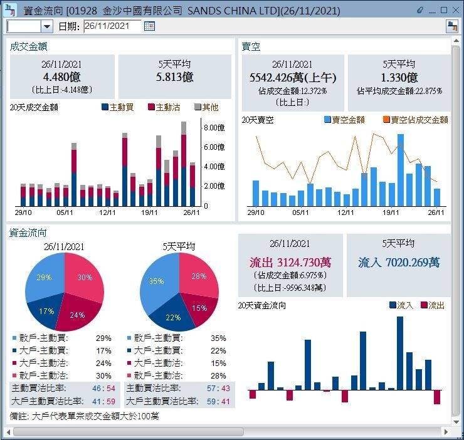Click the horizontal scrollbar left arrow
Screen dimensions: 464x440
pyautogui.click(x=8, y=432)
